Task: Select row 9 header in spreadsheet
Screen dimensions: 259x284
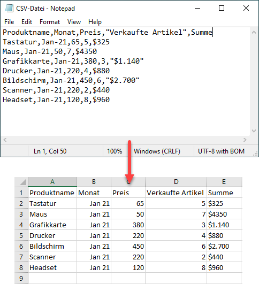Action: tap(21, 278)
